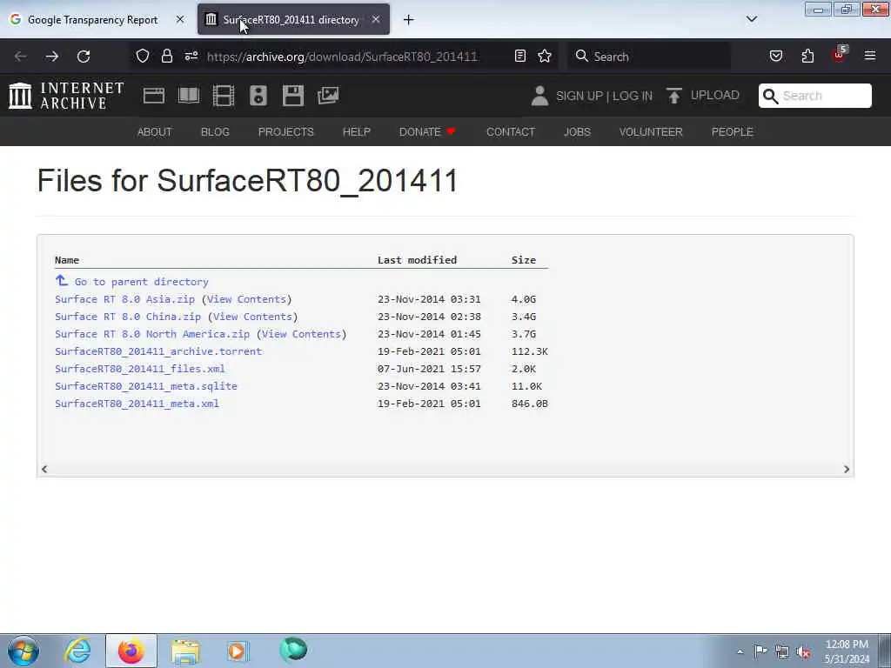View Contents of North America.zip
Screen dimensions: 891x668
point(301,334)
